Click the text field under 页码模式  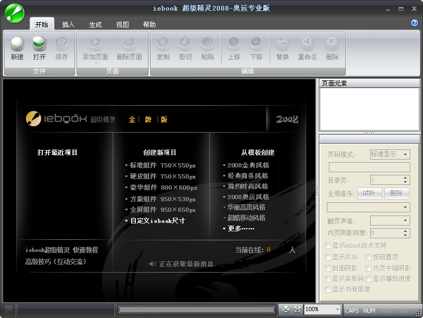(x=369, y=167)
